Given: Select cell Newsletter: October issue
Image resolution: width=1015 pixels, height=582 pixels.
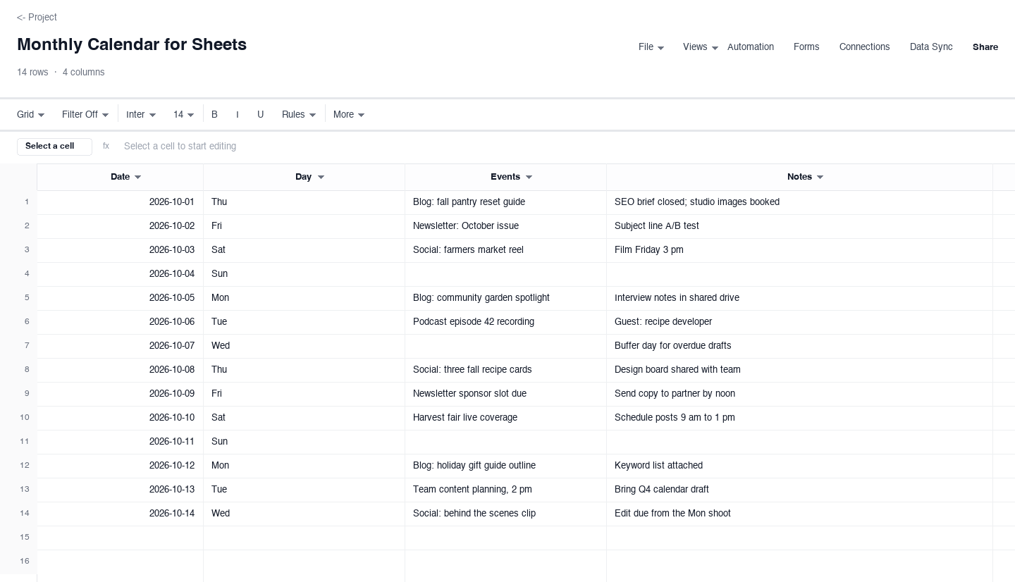Looking at the screenshot, I should [x=506, y=226].
